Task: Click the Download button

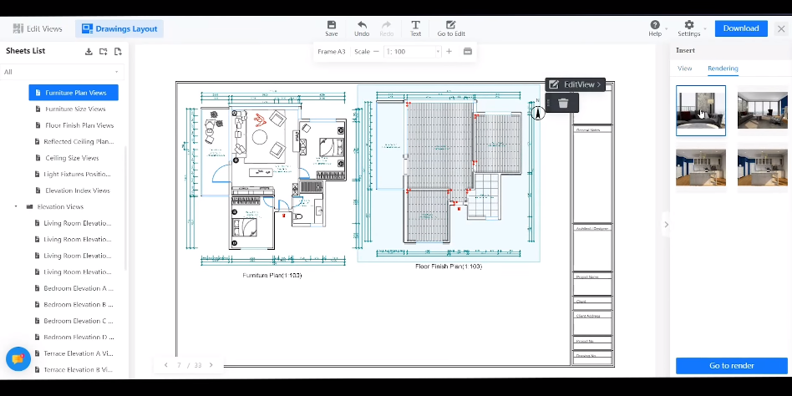Action: coord(740,28)
